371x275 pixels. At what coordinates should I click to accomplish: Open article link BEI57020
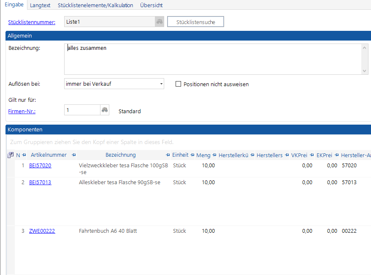(x=40, y=166)
